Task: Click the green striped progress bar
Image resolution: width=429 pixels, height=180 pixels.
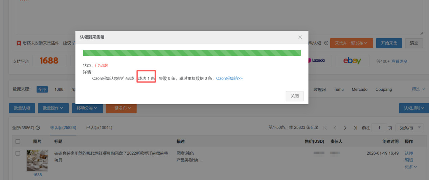Action: [x=191, y=53]
